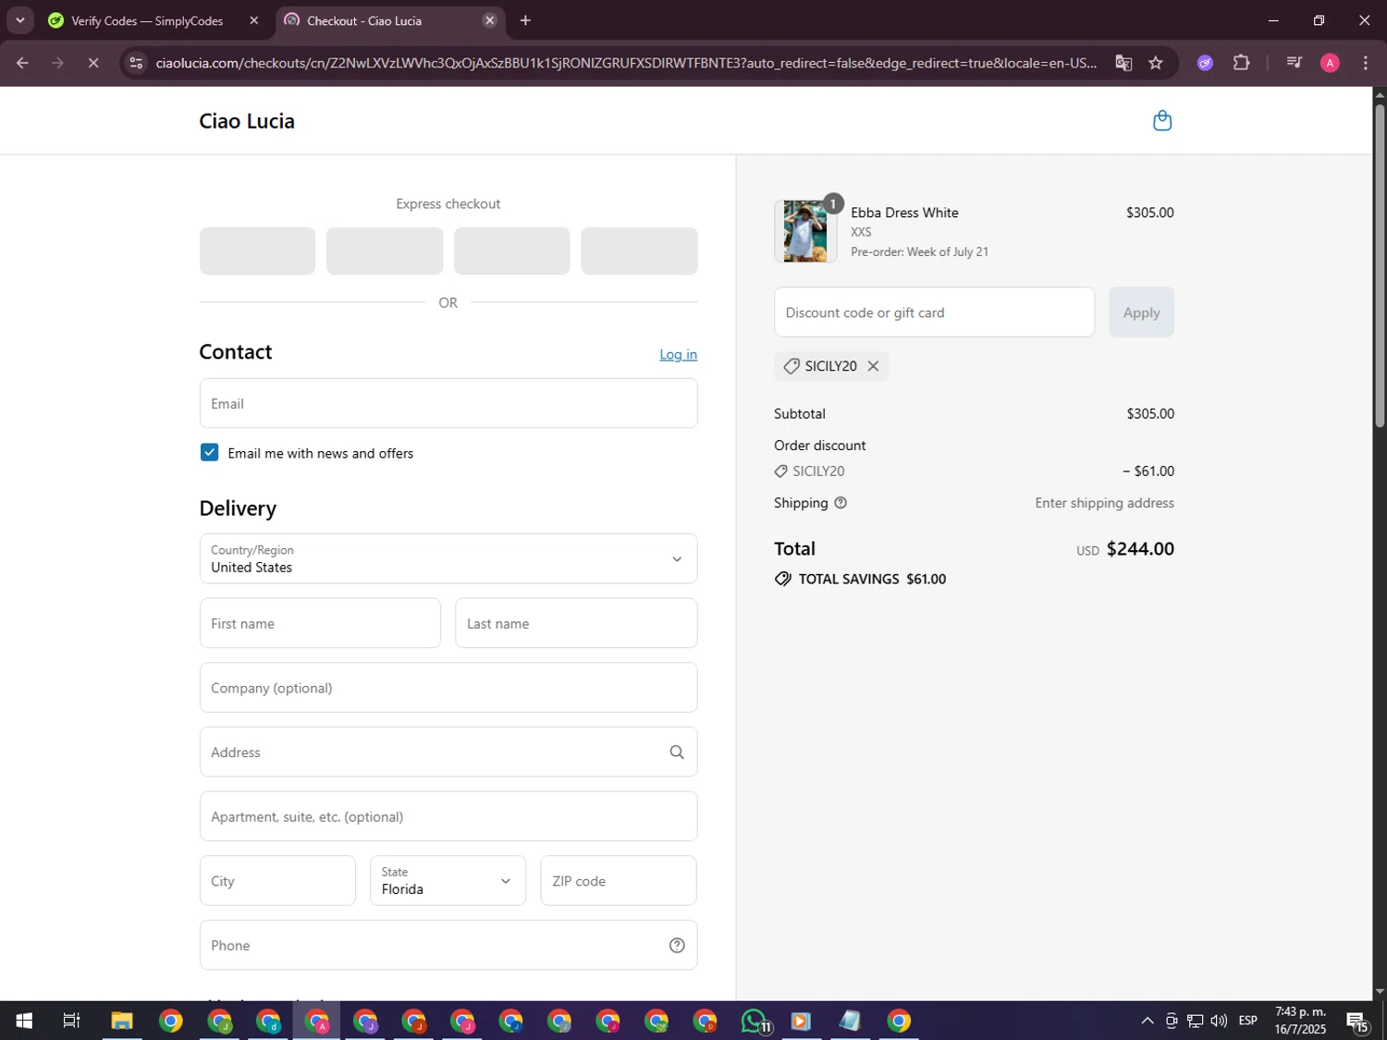
Task: Open the translate page icon
Action: (x=1123, y=63)
